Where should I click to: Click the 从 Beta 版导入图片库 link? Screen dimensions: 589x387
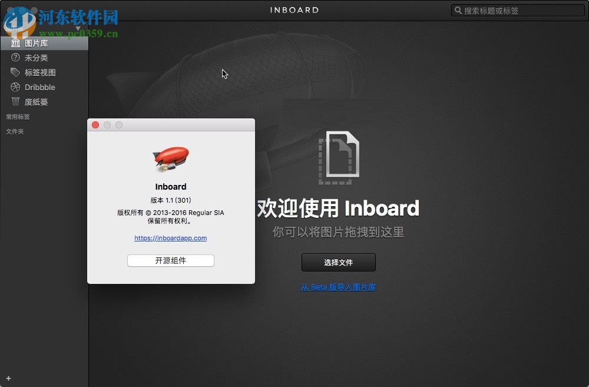(x=338, y=287)
